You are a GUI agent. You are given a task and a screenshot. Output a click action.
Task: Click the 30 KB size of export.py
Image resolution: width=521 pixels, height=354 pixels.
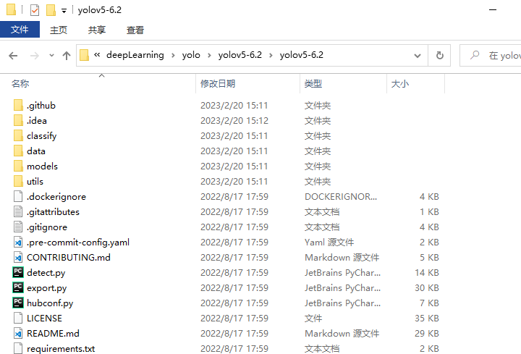point(427,288)
